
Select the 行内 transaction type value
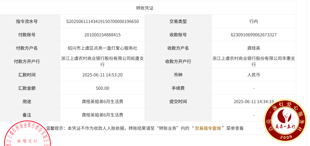(254, 21)
